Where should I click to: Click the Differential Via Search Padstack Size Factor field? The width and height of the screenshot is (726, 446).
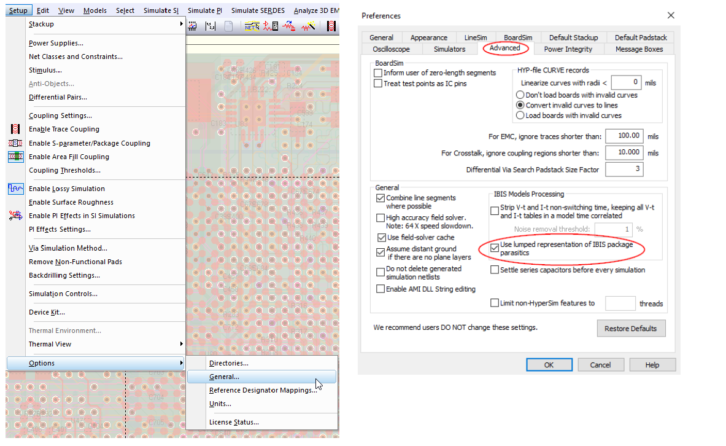tap(625, 169)
